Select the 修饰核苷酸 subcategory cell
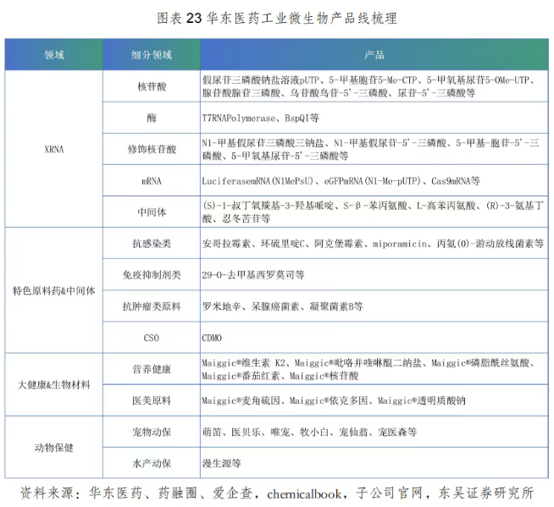The image size is (554, 507). coord(152,149)
